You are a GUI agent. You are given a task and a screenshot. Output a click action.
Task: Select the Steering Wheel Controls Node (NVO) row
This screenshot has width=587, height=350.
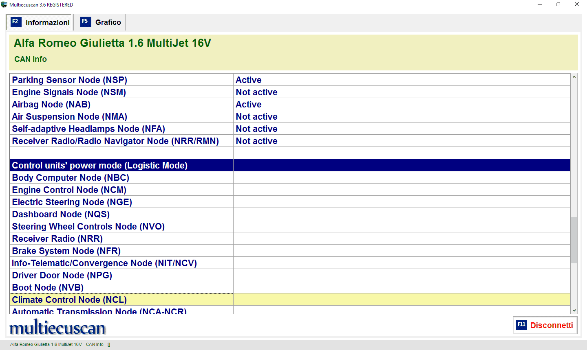(290, 226)
